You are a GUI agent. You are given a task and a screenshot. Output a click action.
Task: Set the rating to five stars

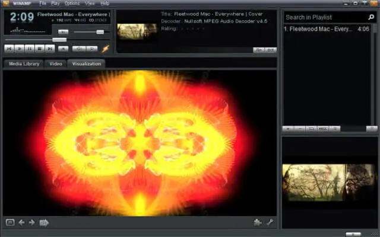coord(203,28)
